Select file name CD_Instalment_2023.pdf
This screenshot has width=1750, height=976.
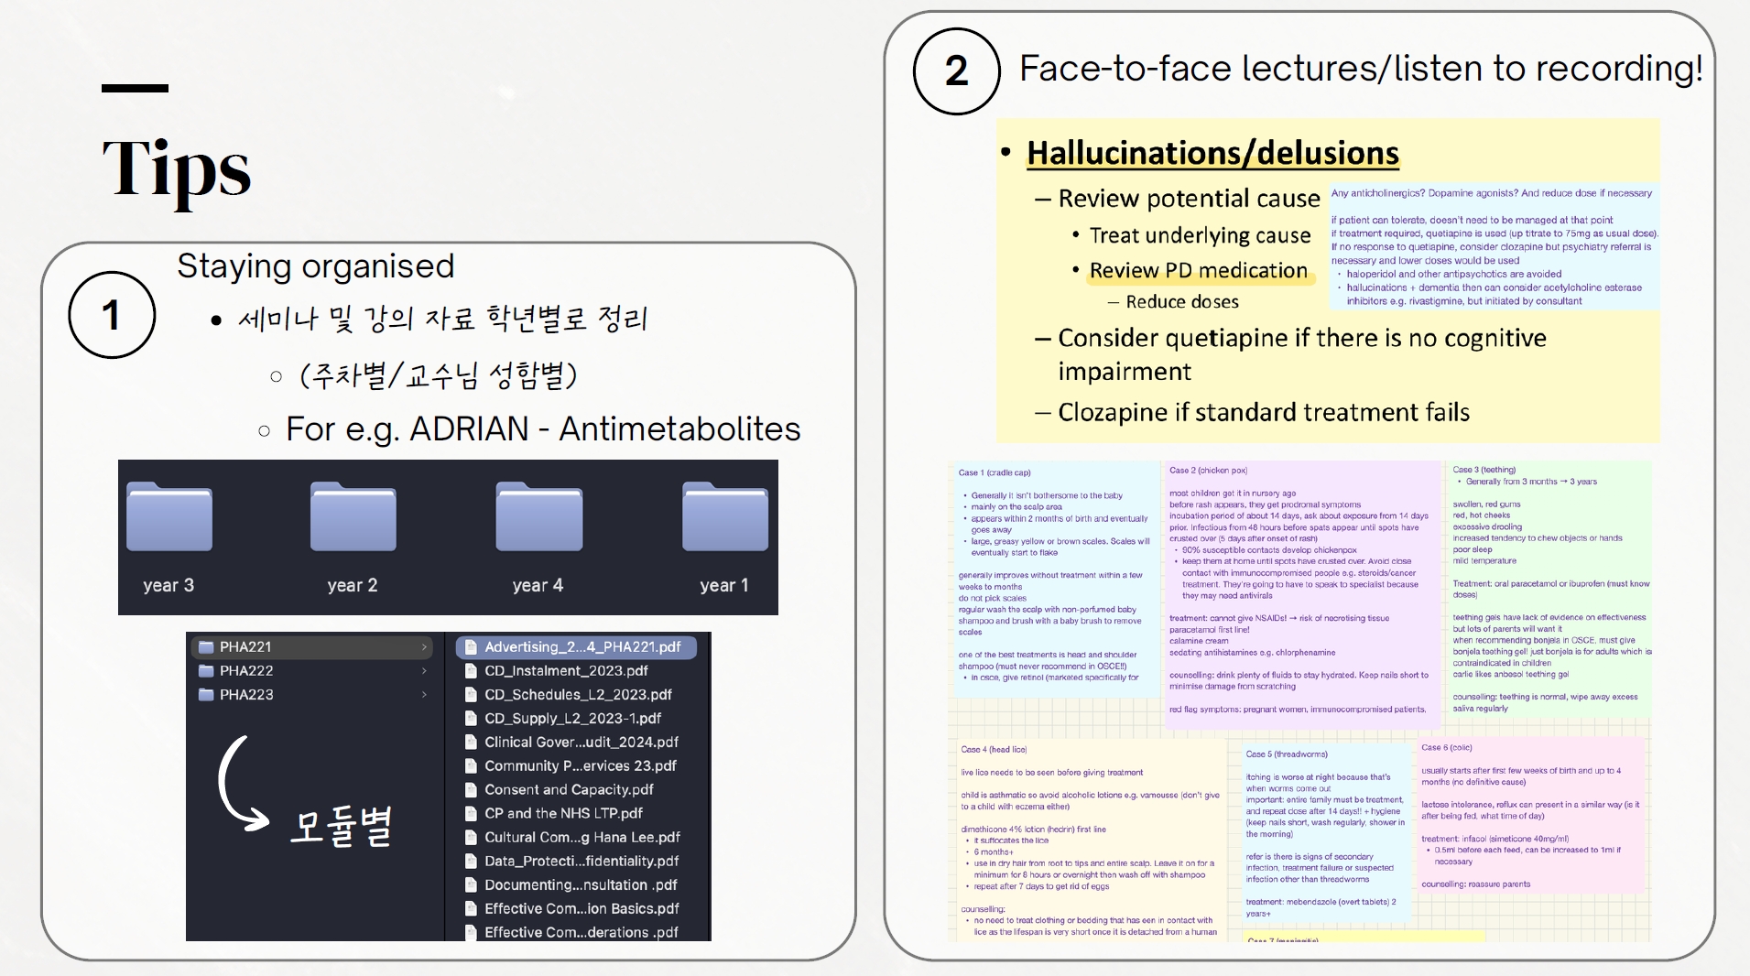[566, 670]
